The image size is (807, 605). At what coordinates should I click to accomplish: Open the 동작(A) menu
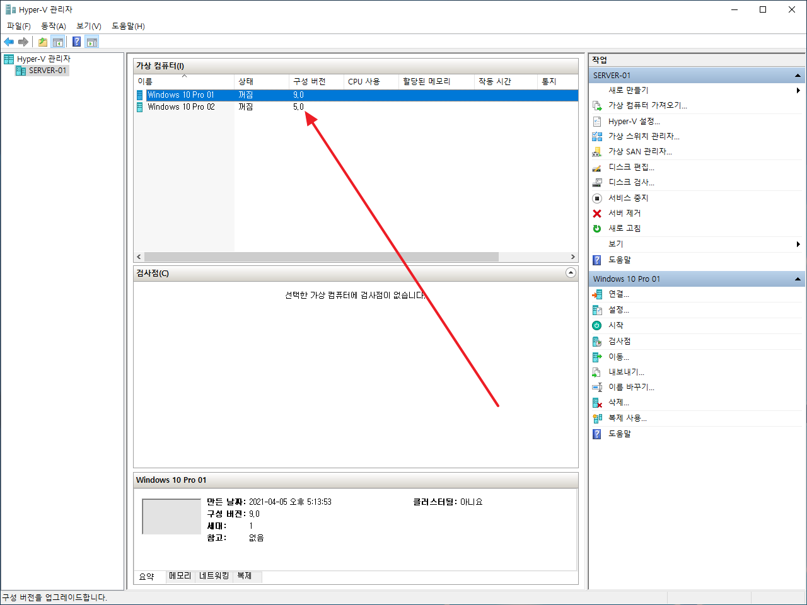point(54,26)
